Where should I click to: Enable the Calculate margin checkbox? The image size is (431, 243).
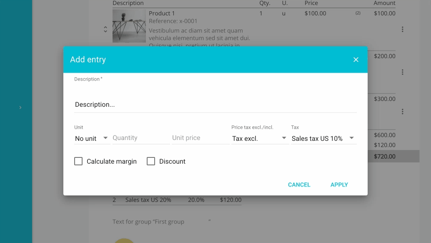78,161
